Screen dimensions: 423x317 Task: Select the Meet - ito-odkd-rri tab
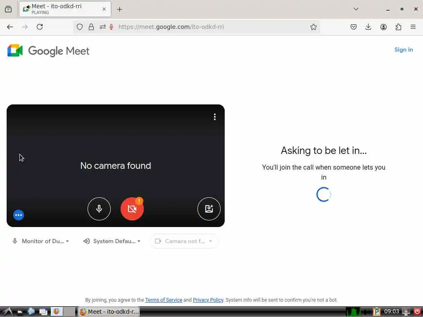65,9
